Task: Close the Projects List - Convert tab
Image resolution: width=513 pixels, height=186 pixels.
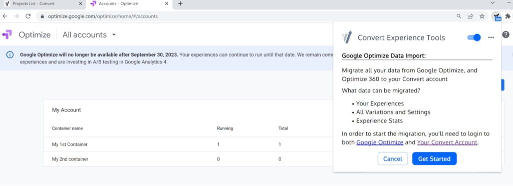Action: pos(81,4)
